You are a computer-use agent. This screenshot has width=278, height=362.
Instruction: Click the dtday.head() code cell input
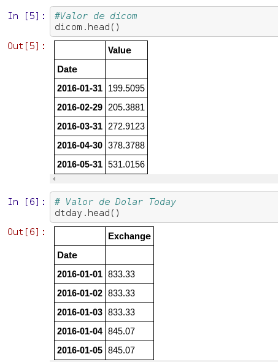coord(164,207)
